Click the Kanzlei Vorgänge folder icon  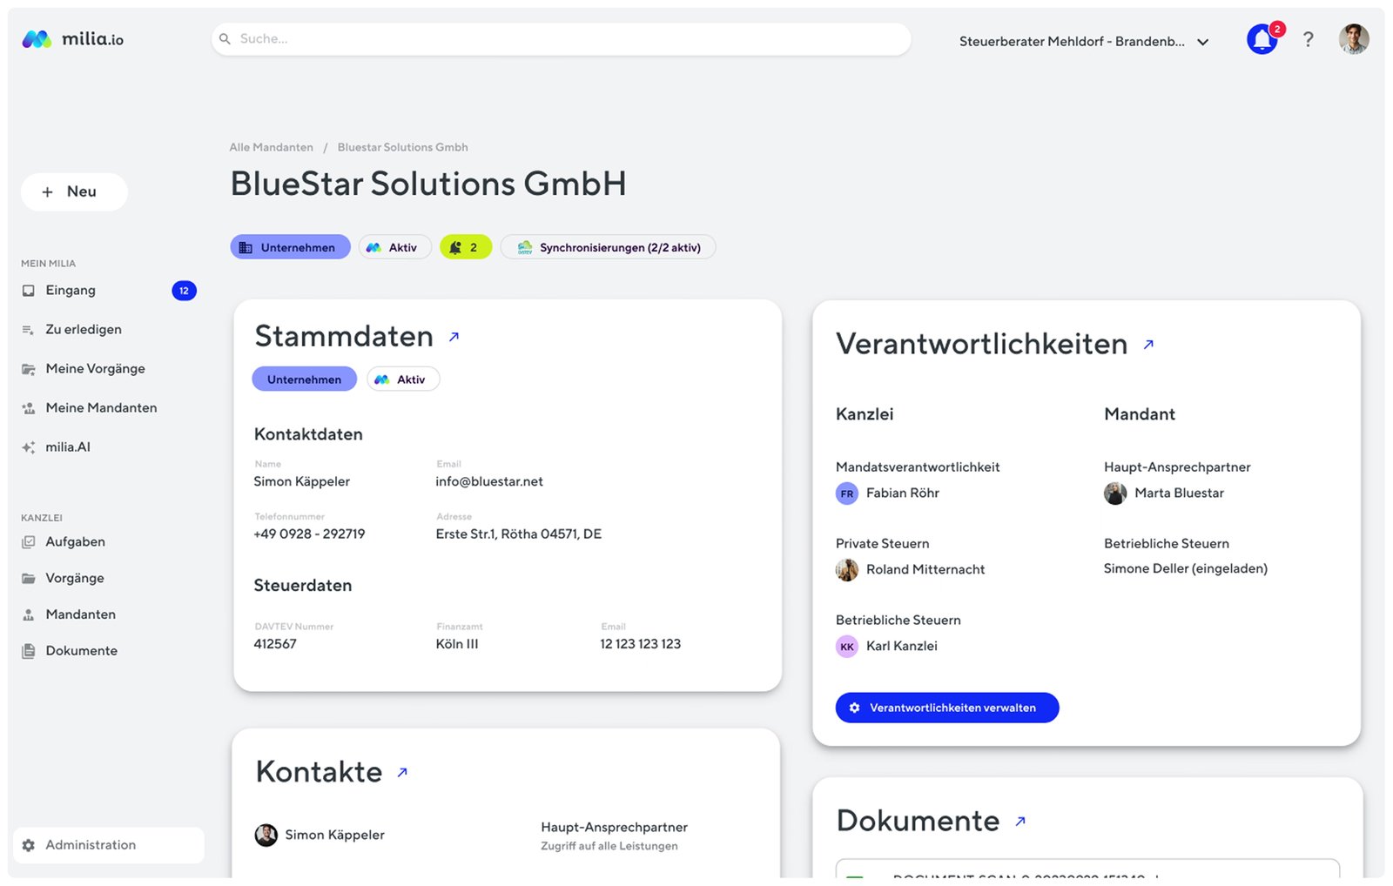coord(29,578)
